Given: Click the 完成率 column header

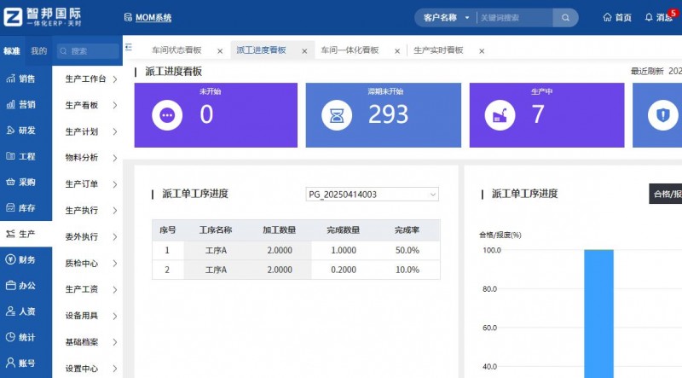Looking at the screenshot, I should coord(407,230).
